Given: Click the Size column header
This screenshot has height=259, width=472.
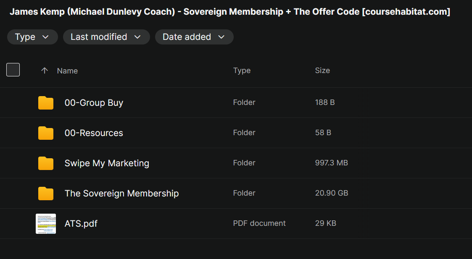Looking at the screenshot, I should click(x=322, y=71).
